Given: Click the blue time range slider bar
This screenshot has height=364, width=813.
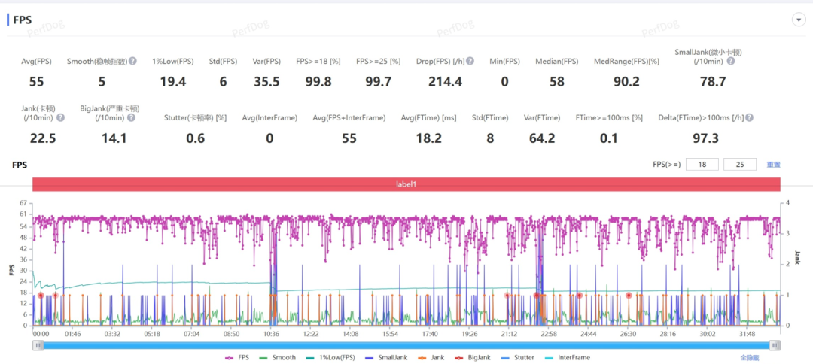Looking at the screenshot, I should [x=406, y=345].
